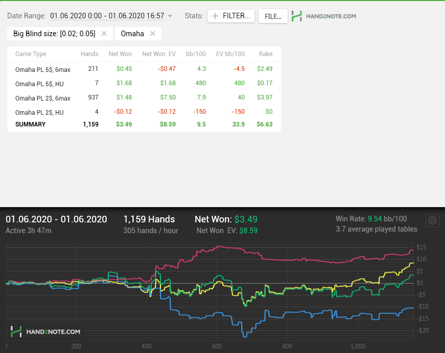
Task: Click the 305 hands / hour text
Action: (x=151, y=231)
